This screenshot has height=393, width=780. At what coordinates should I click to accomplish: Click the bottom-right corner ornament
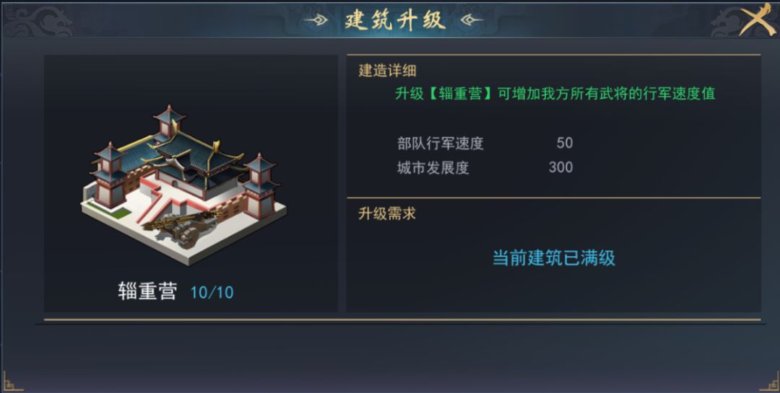tap(768, 381)
